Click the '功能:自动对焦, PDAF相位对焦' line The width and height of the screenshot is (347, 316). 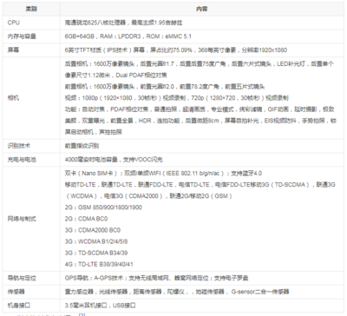click(x=200, y=109)
